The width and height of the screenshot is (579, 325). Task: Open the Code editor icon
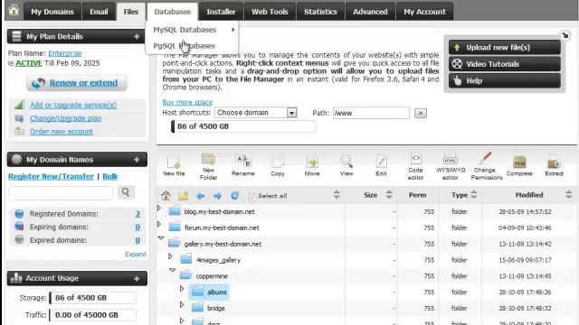coord(415,166)
